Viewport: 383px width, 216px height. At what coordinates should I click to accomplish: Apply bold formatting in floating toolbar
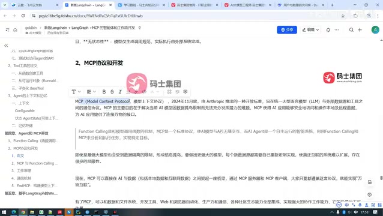[x=104, y=92]
